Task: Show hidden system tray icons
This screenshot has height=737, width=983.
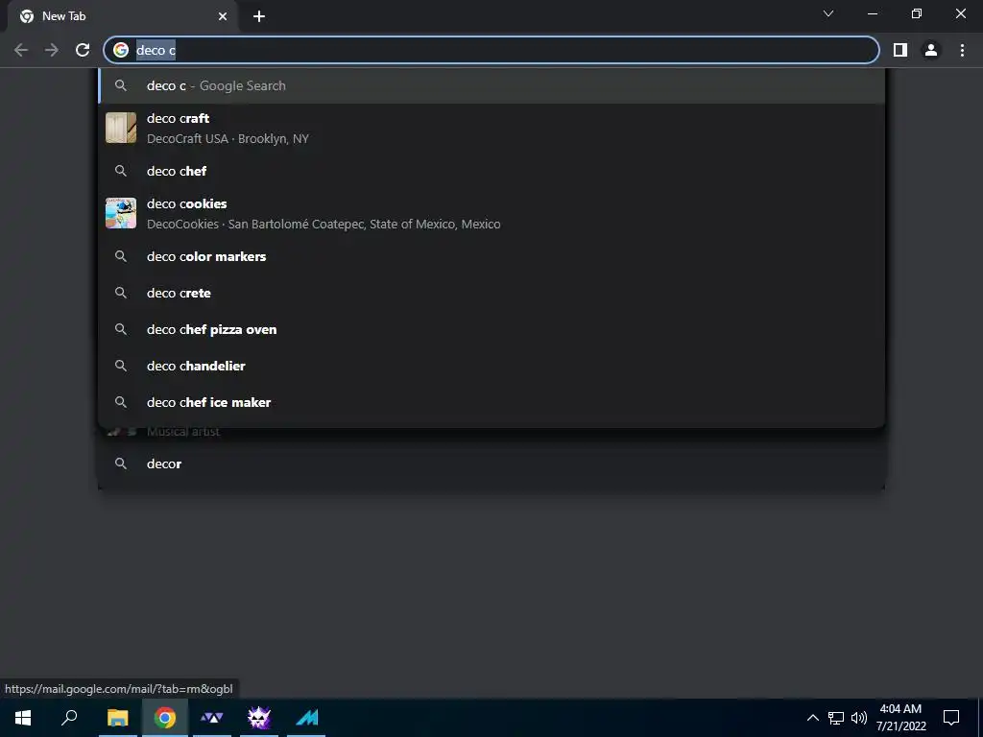Action: (x=812, y=718)
